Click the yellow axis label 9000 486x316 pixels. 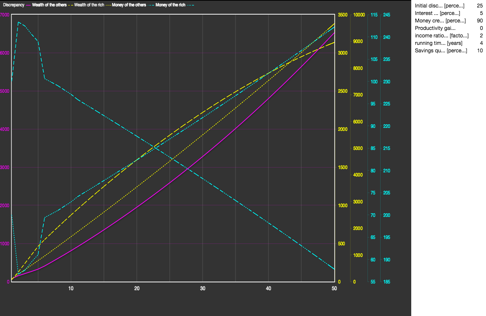(x=359, y=42)
